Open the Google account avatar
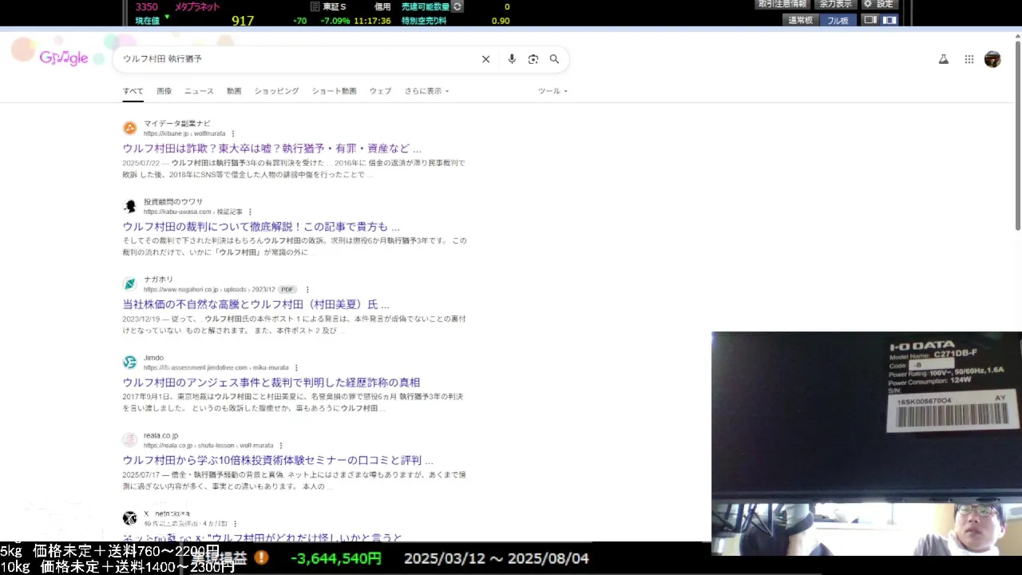This screenshot has width=1022, height=575. point(992,59)
